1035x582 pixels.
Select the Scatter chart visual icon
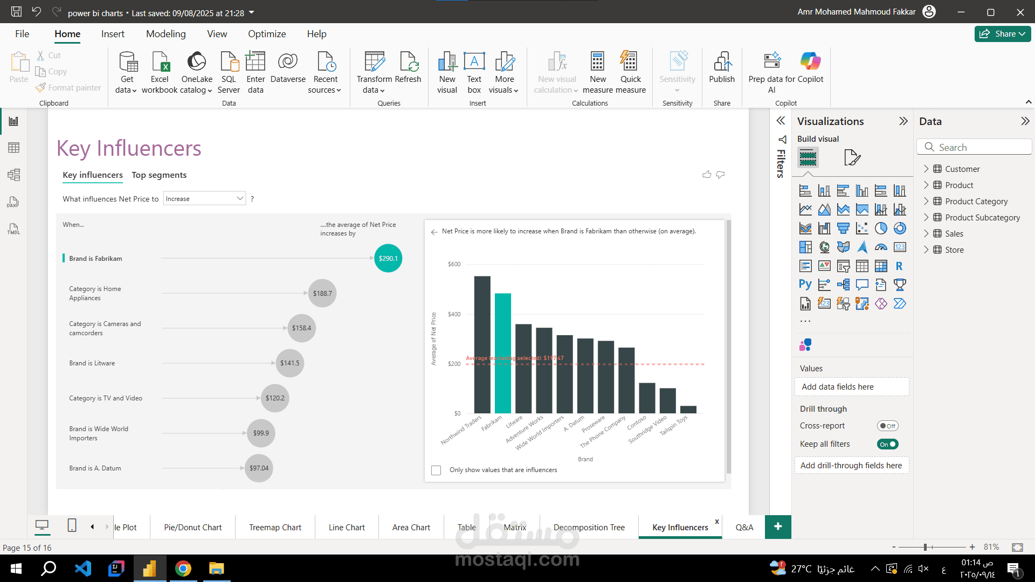coord(862,228)
